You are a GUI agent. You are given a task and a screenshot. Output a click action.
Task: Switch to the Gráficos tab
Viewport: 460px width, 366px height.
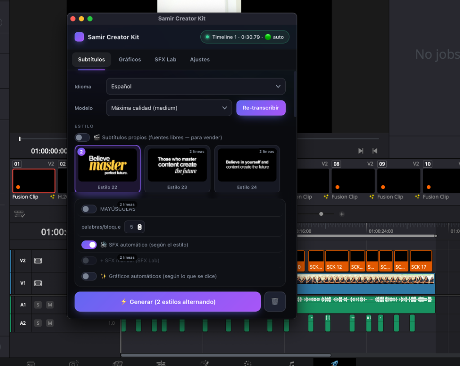pos(130,60)
